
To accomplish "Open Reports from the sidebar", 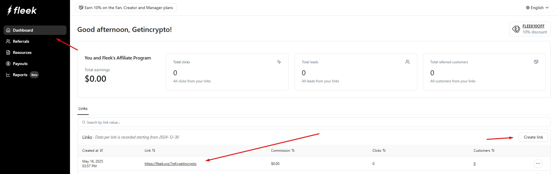I will coord(20,75).
